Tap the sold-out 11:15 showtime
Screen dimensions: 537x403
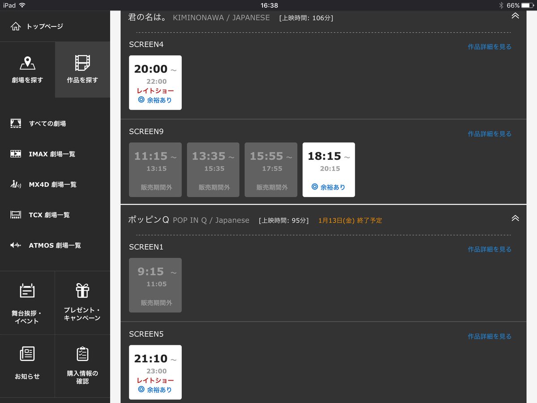(155, 170)
